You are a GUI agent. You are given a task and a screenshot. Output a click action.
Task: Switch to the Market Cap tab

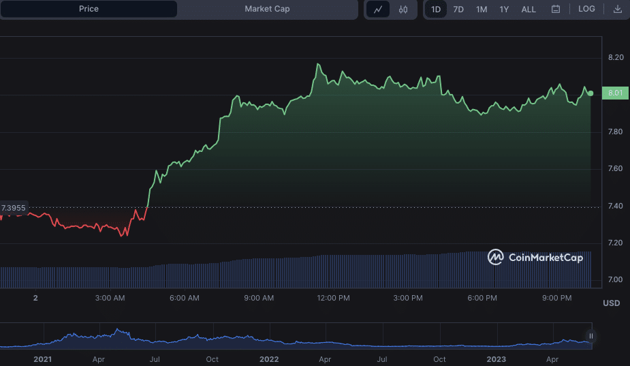[267, 10]
